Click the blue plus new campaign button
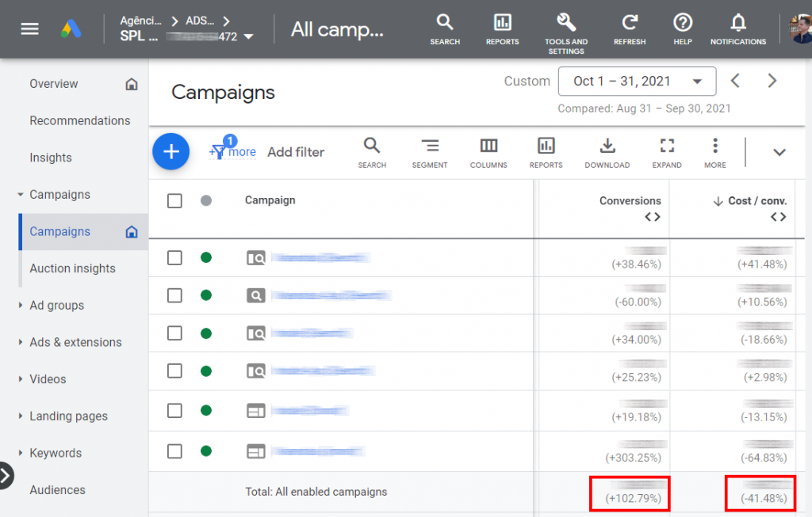 pyautogui.click(x=170, y=151)
